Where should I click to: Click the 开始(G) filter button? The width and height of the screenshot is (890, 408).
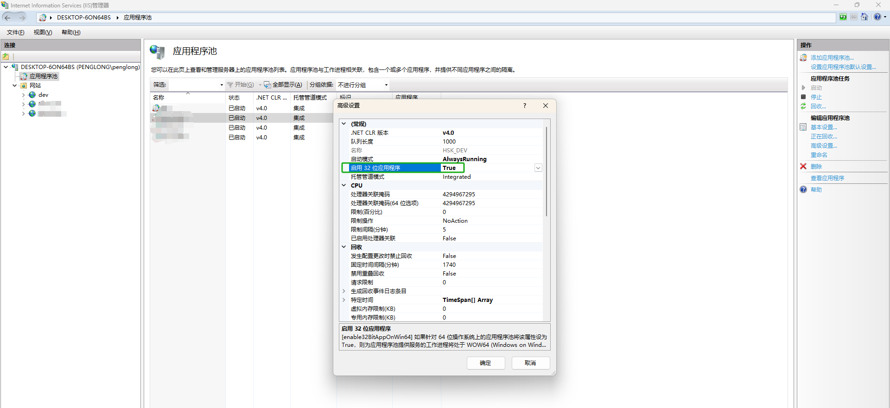click(240, 85)
